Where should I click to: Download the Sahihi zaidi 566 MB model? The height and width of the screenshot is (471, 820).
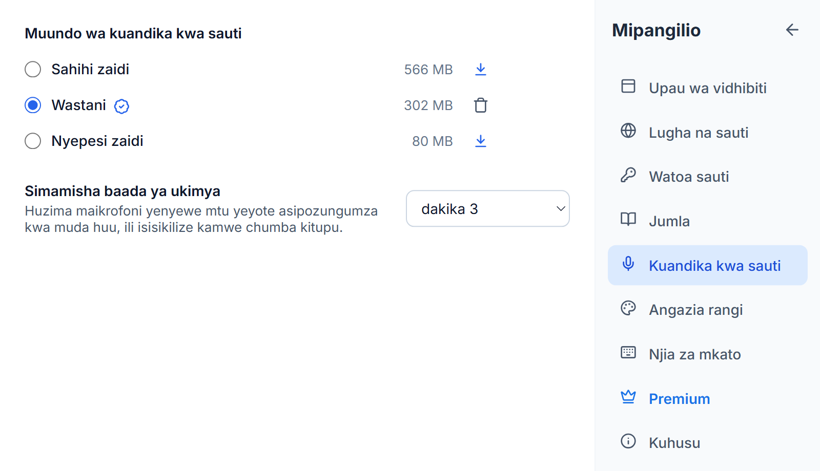[480, 69]
